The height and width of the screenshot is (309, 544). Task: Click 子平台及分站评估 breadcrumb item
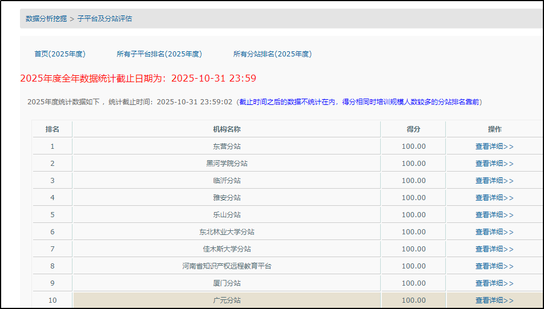click(105, 19)
